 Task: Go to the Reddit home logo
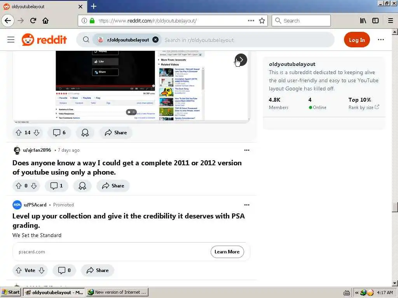click(x=44, y=40)
